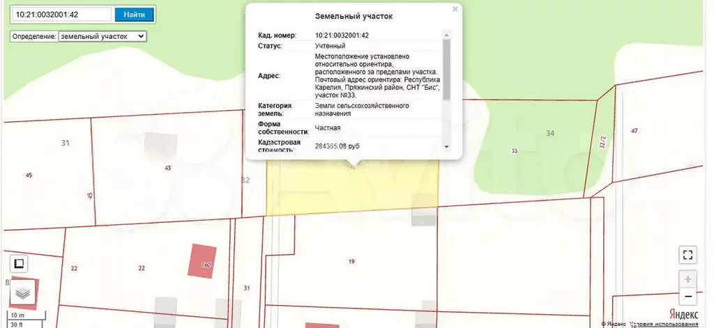Viewport: 714px width, 328px height.
Task: Click parcel label 34 in green area
Action: 550,133
